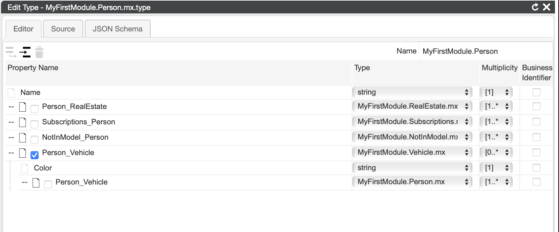Select the NotInModel_Person property name
559x232 pixels.
(75, 137)
